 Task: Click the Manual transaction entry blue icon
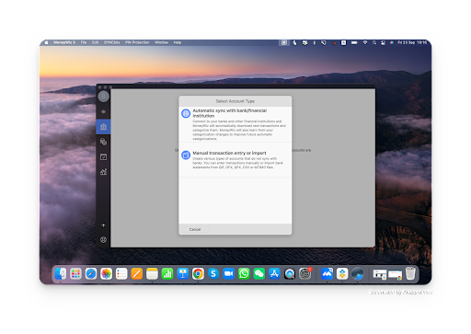coord(186,155)
